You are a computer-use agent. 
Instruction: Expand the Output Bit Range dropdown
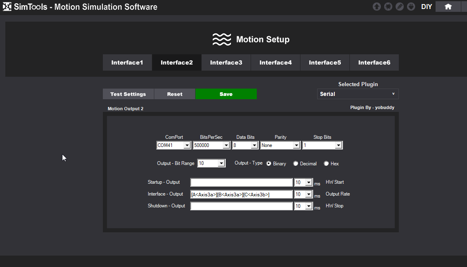[211, 163]
